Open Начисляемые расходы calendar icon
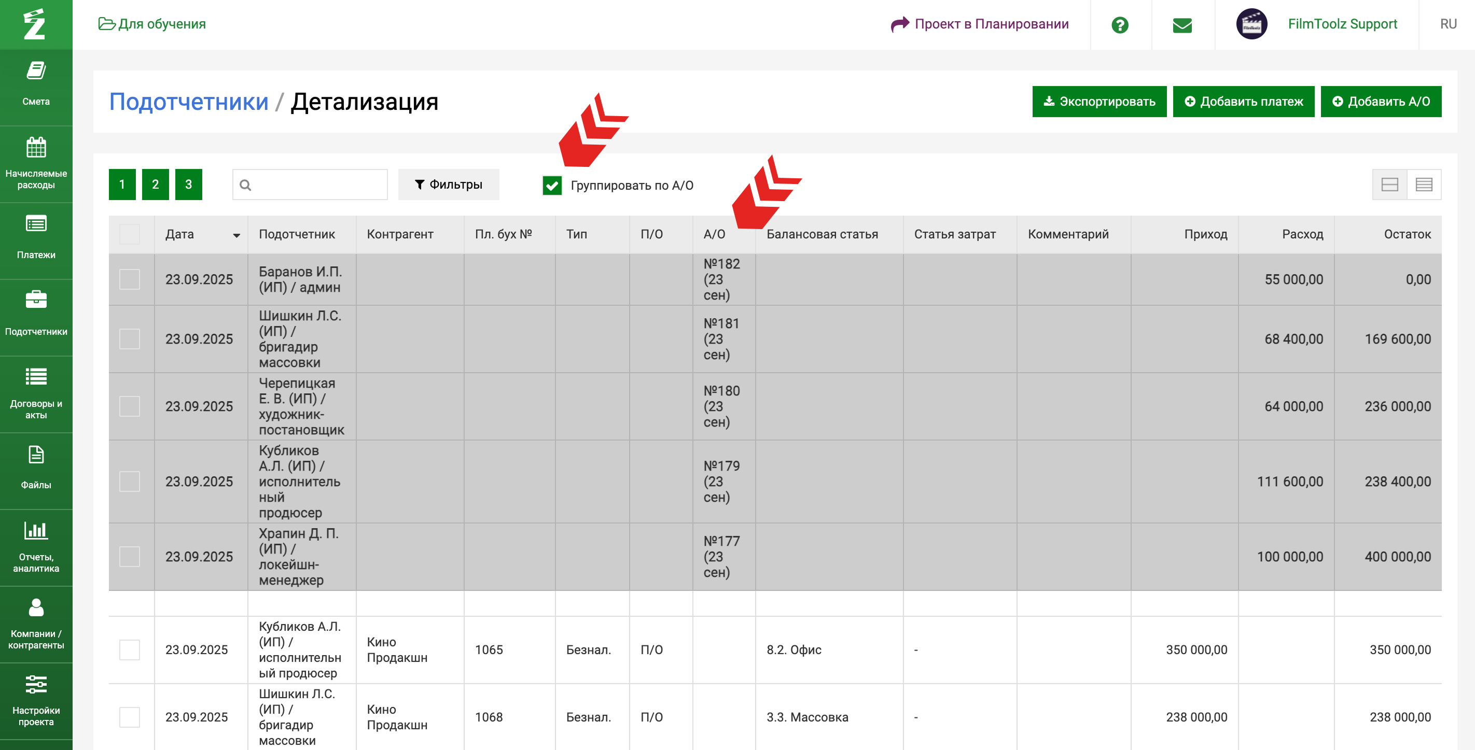The width and height of the screenshot is (1475, 750). click(36, 148)
